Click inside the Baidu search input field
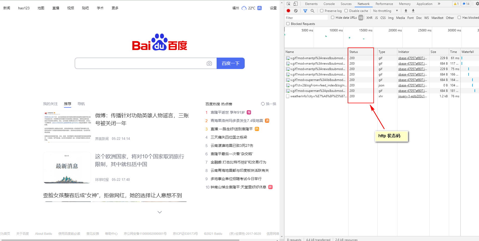The image size is (479, 241). tap(143, 63)
